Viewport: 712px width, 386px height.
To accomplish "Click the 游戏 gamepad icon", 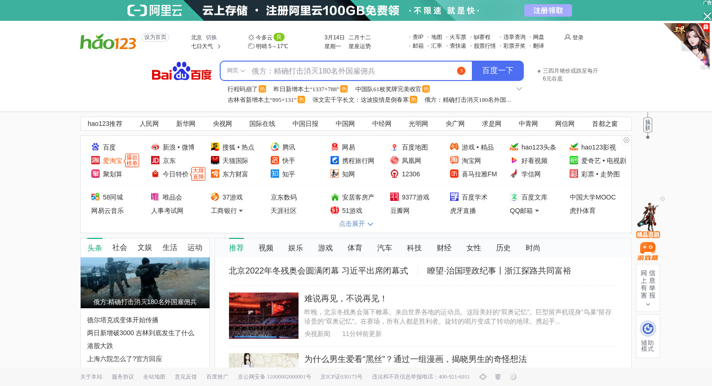I will 454,147.
